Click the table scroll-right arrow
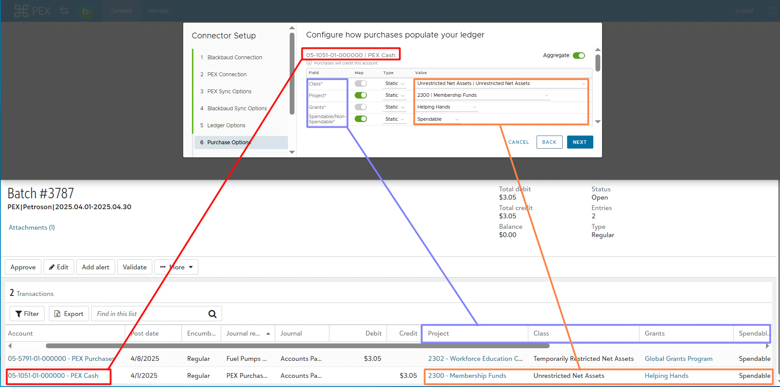Screen dimensions: 780x387 tap(767, 346)
